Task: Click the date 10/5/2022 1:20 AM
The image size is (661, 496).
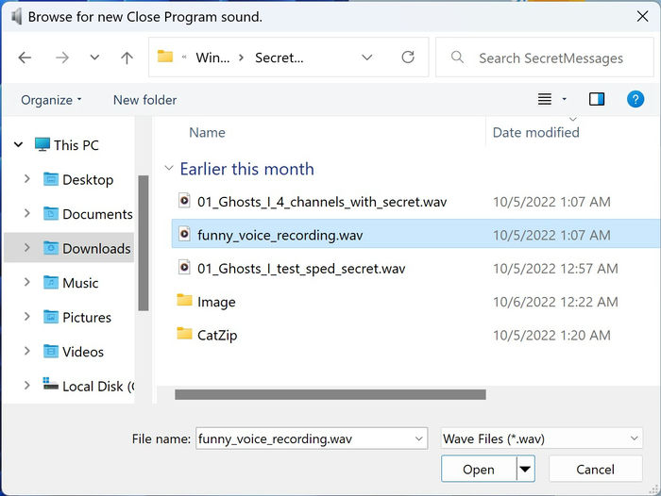Action: (x=551, y=335)
